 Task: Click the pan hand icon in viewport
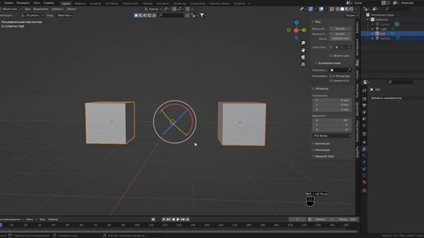(x=303, y=50)
